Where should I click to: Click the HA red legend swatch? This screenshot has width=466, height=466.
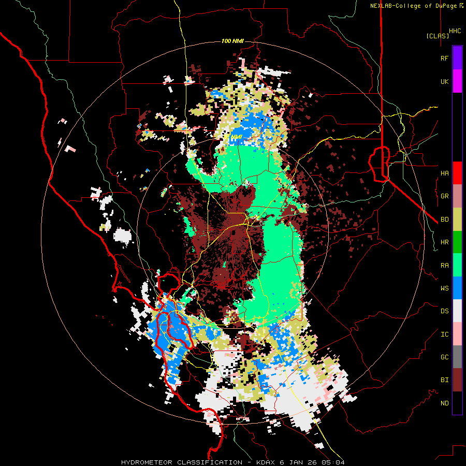[457, 173]
